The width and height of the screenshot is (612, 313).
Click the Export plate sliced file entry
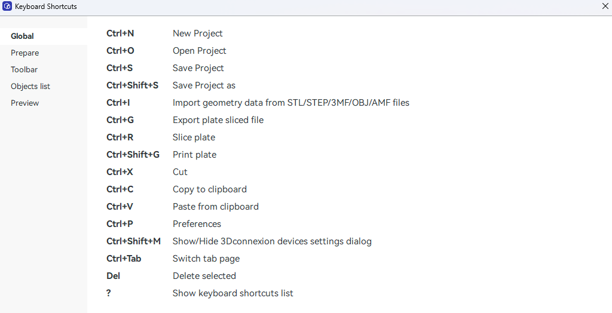(x=218, y=120)
